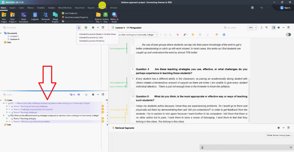Open the Analysis ribbon tab
294x152 pixels.
[x=52, y=8]
